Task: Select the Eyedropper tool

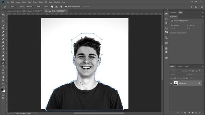Action: (3, 32)
